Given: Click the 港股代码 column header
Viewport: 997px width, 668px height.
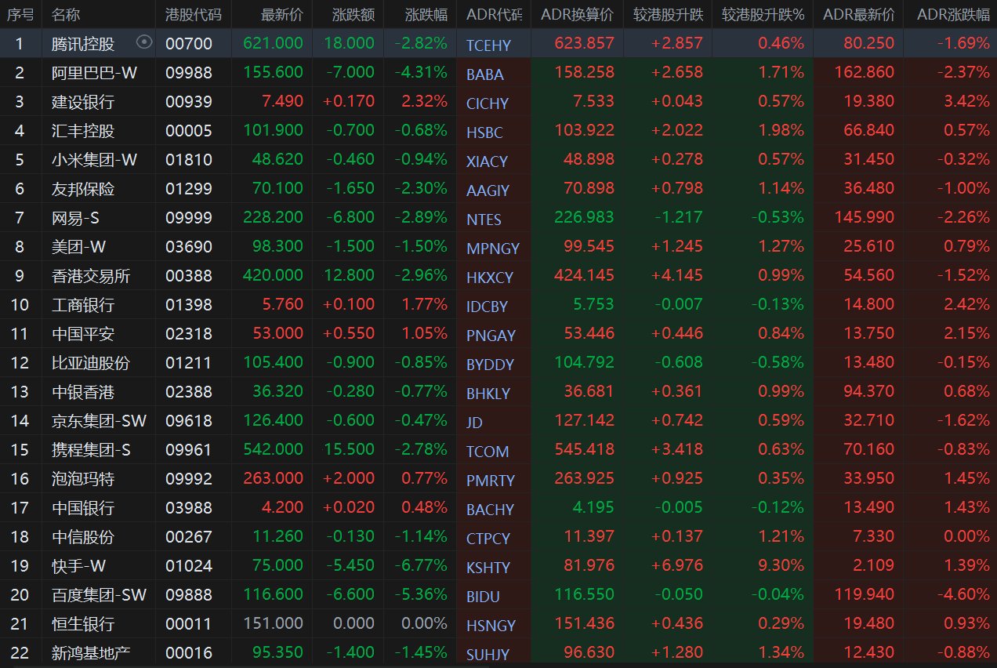Looking at the screenshot, I should [x=193, y=14].
